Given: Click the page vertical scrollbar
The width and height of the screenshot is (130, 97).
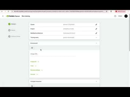Looking at the screenshot, I should pyautogui.click(x=129, y=32).
